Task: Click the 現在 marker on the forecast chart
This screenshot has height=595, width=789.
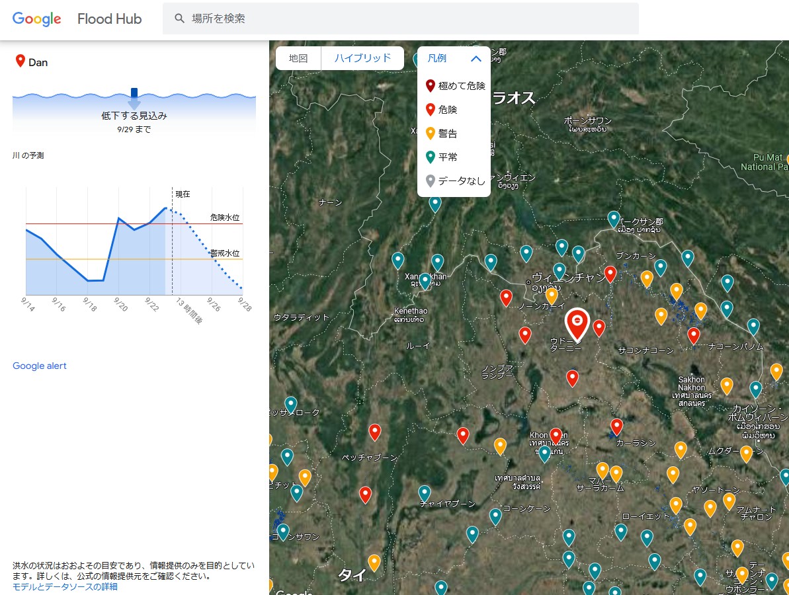Action: (183, 194)
